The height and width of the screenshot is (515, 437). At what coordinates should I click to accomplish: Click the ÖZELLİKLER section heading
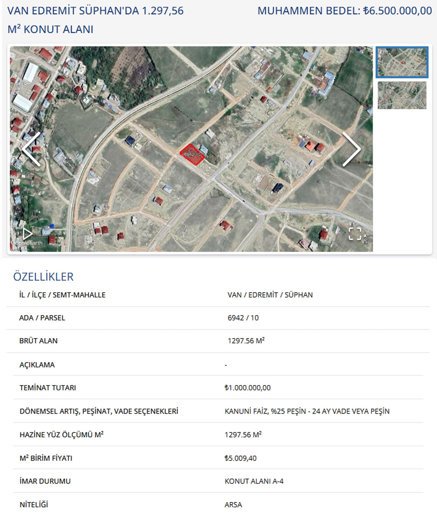43,277
